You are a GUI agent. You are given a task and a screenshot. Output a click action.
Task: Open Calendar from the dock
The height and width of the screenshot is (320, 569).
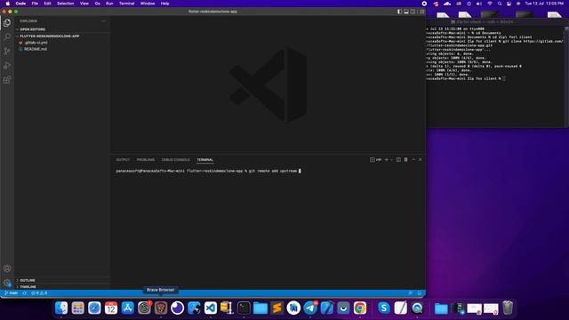(x=111, y=308)
